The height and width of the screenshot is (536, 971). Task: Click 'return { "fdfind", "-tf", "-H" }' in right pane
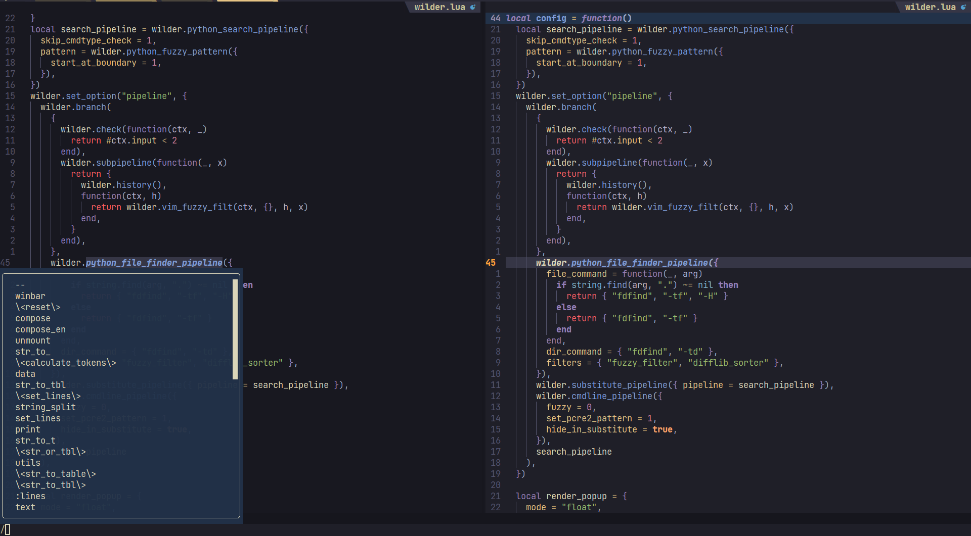click(647, 296)
